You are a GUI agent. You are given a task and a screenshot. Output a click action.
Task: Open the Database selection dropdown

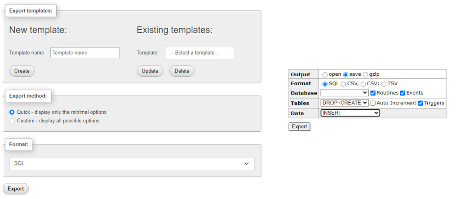coord(345,93)
